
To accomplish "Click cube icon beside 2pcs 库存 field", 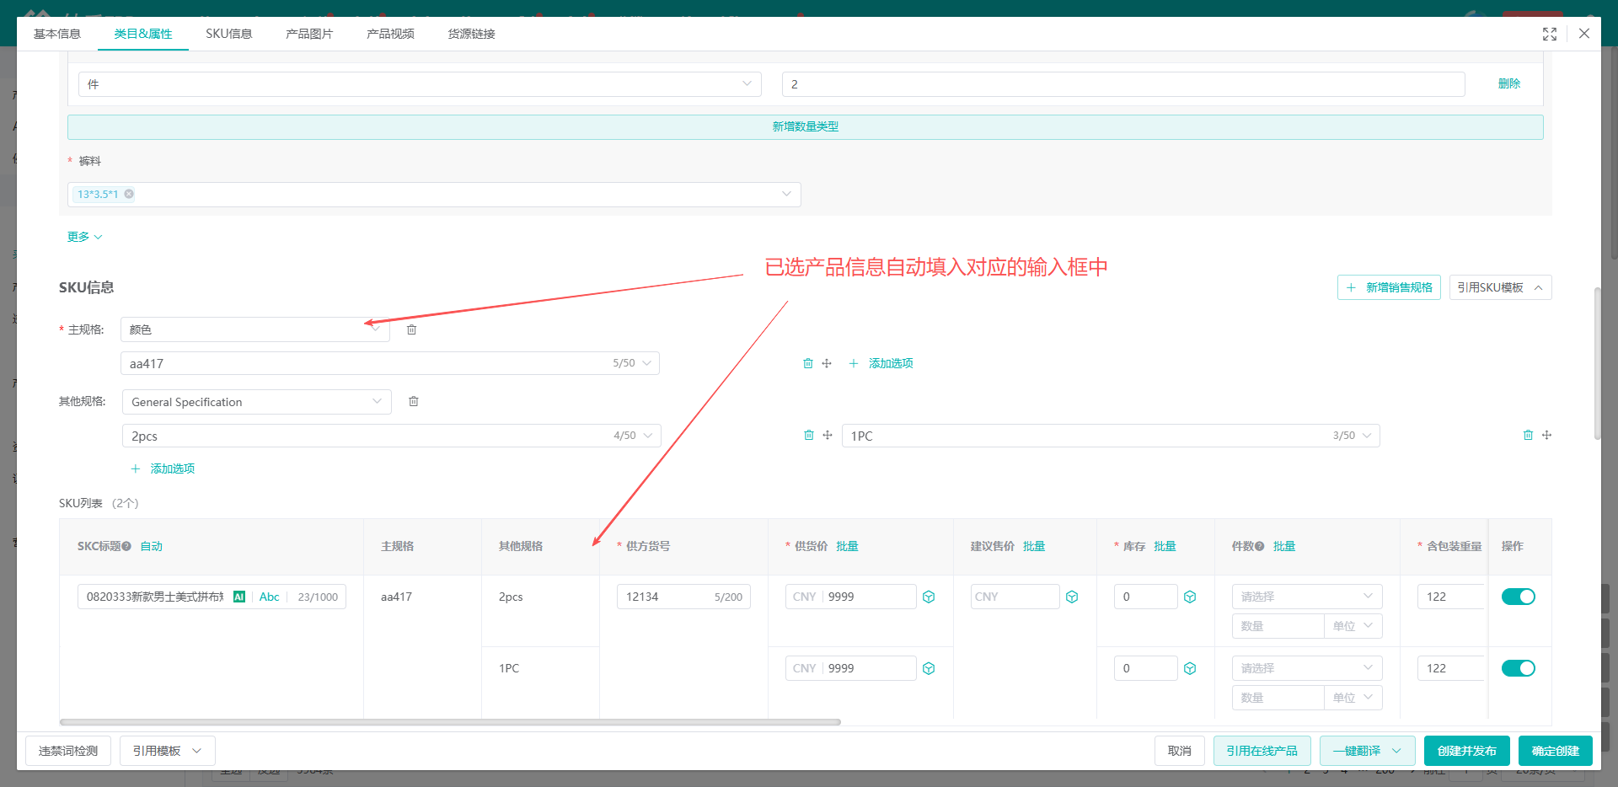I will 1190,597.
